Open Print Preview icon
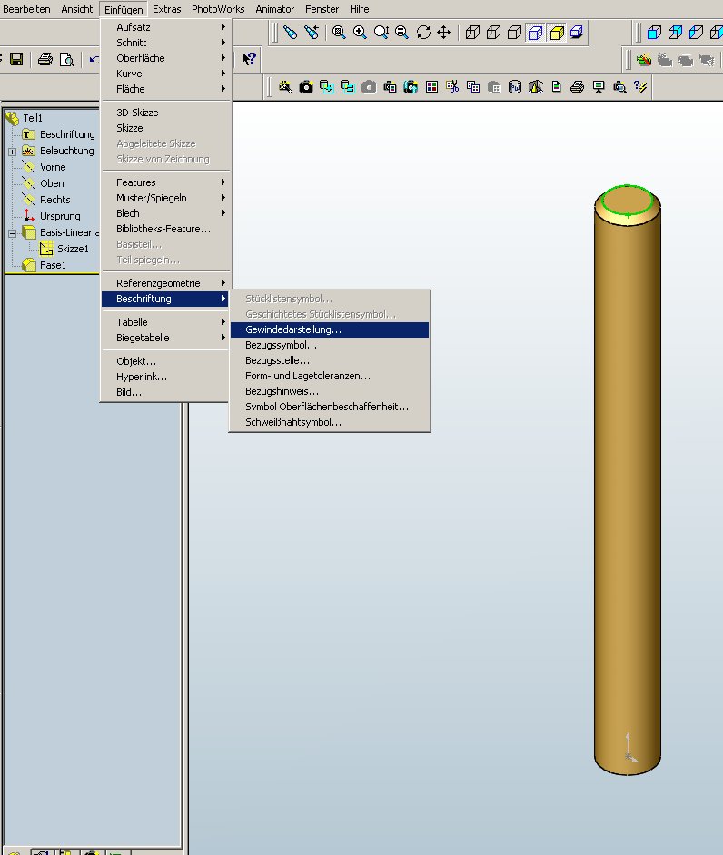723x855 pixels. click(x=66, y=59)
